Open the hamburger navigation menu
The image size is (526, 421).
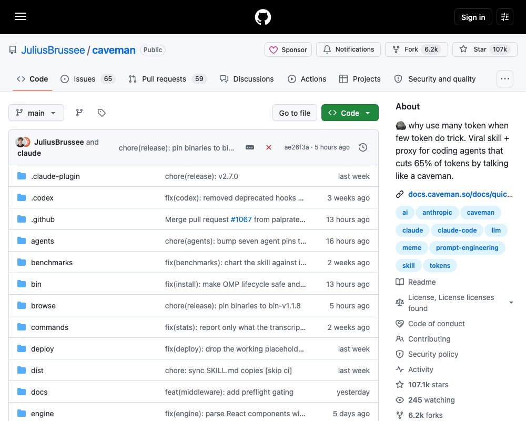(x=21, y=16)
